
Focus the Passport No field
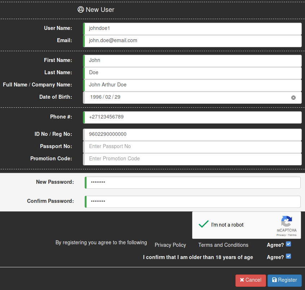[192, 147]
